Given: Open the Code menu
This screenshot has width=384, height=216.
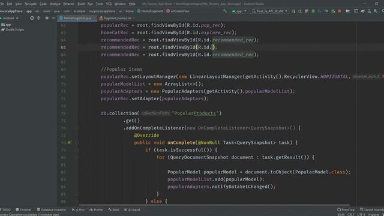Looking at the screenshot, I should tap(43, 4).
